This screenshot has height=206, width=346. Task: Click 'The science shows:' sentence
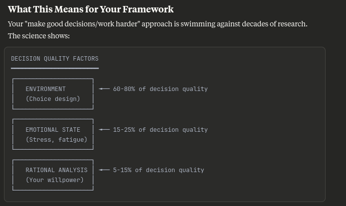[39, 36]
